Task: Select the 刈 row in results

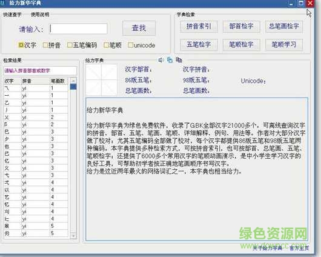Action: point(36,212)
